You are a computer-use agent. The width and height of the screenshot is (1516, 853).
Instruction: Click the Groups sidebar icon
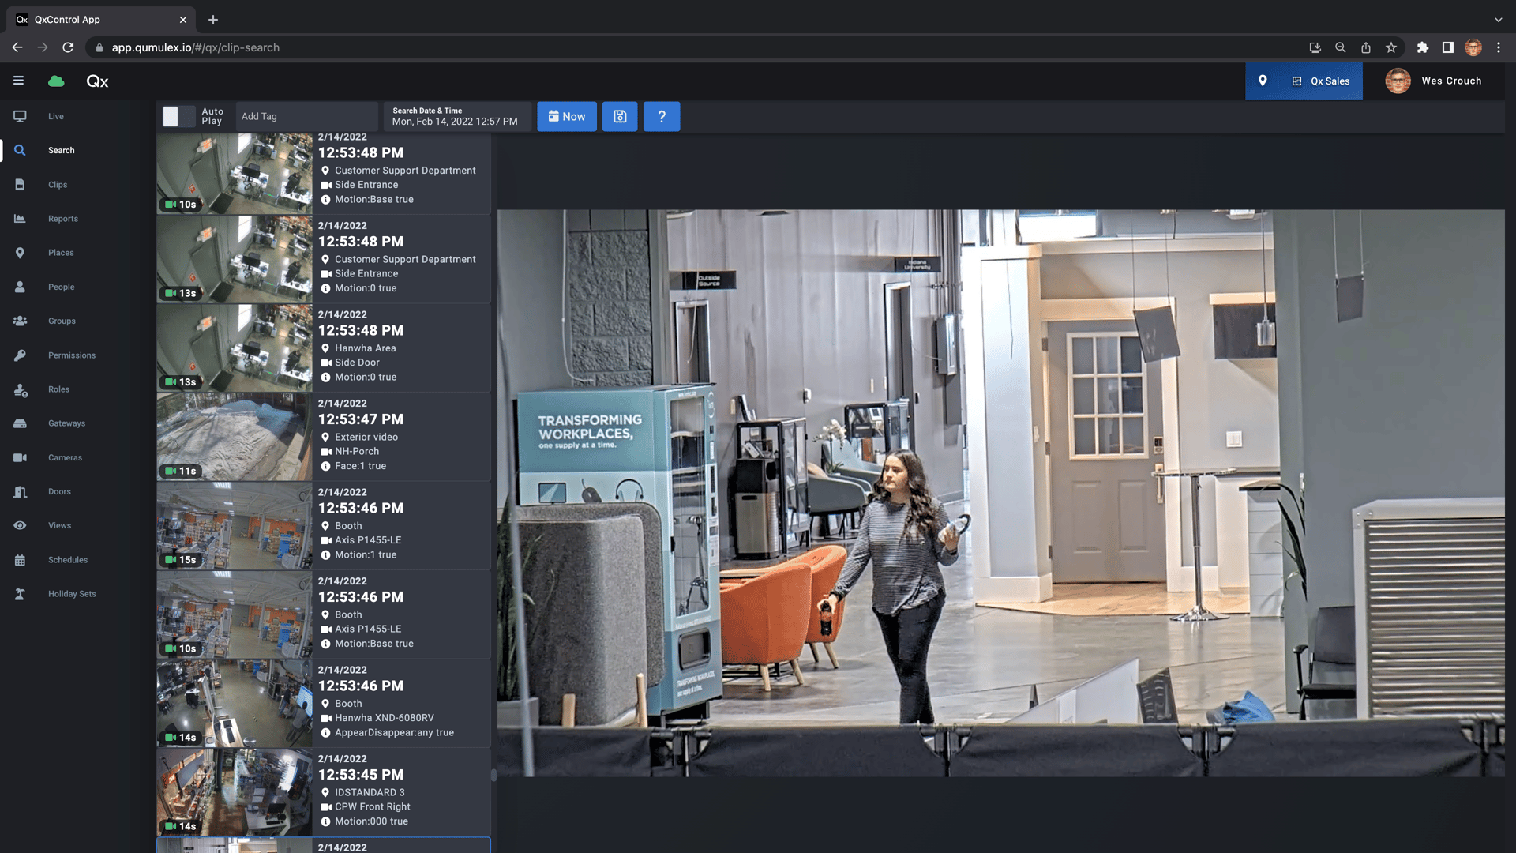click(x=20, y=321)
